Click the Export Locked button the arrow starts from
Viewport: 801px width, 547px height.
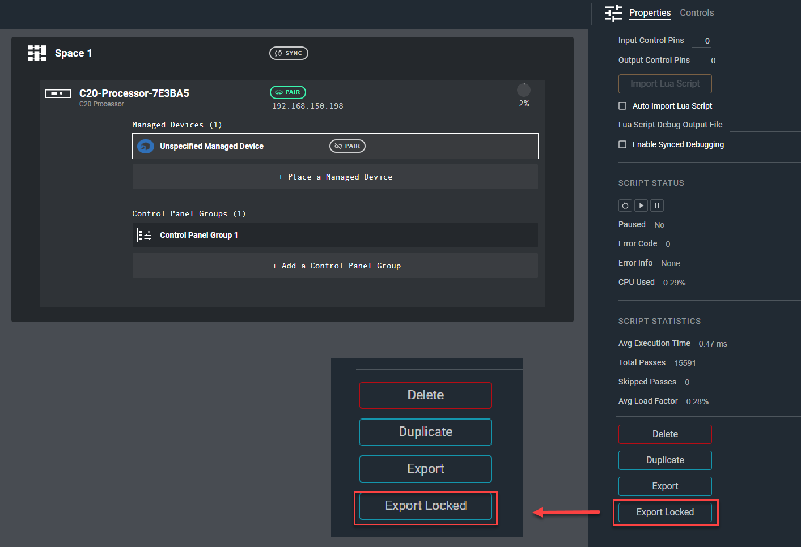665,512
